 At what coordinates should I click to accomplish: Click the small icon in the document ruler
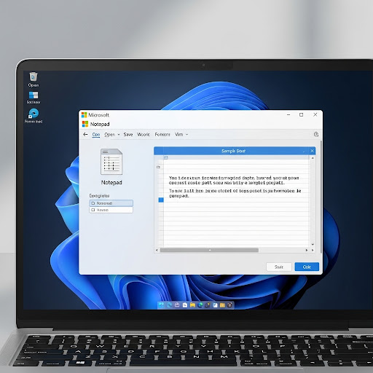[x=166, y=157]
